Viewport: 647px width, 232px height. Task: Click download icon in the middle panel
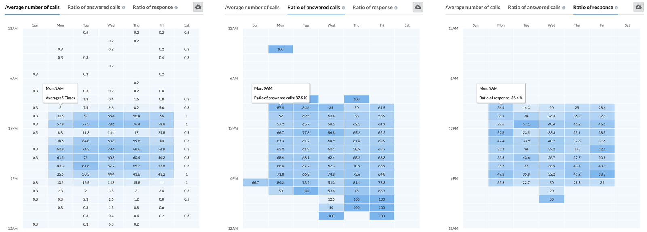tap(418, 7)
